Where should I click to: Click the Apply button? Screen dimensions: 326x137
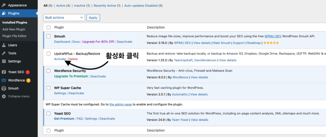pyautogui.click(x=93, y=18)
